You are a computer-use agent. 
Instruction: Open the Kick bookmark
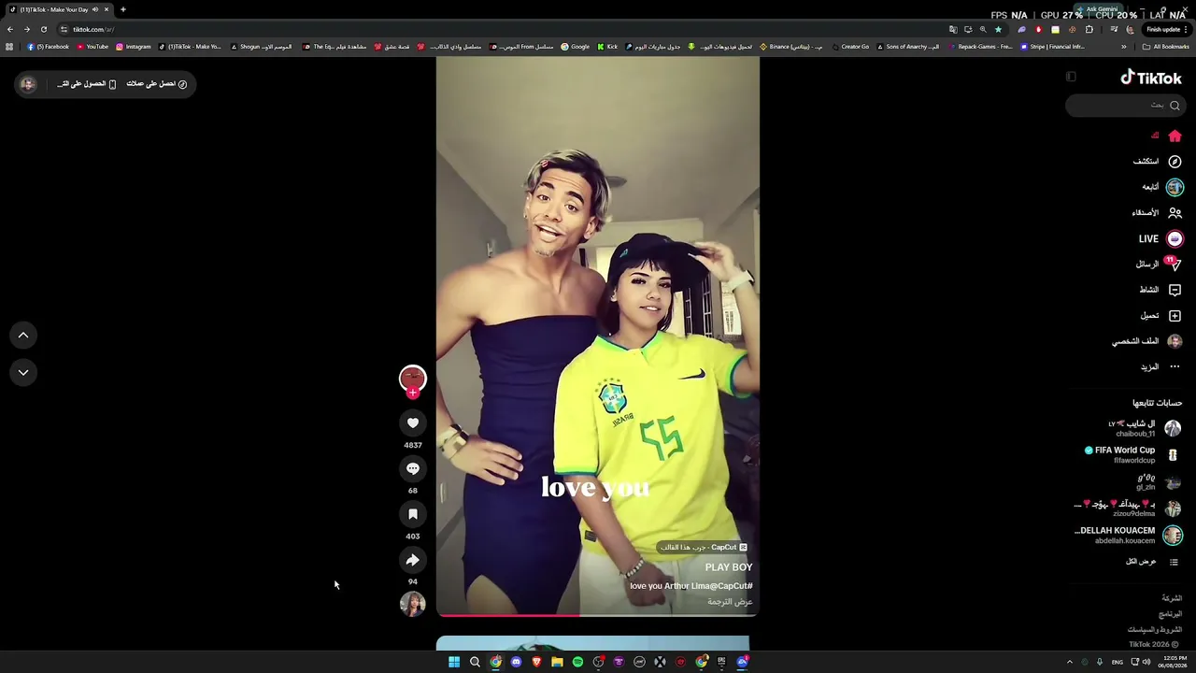607,47
